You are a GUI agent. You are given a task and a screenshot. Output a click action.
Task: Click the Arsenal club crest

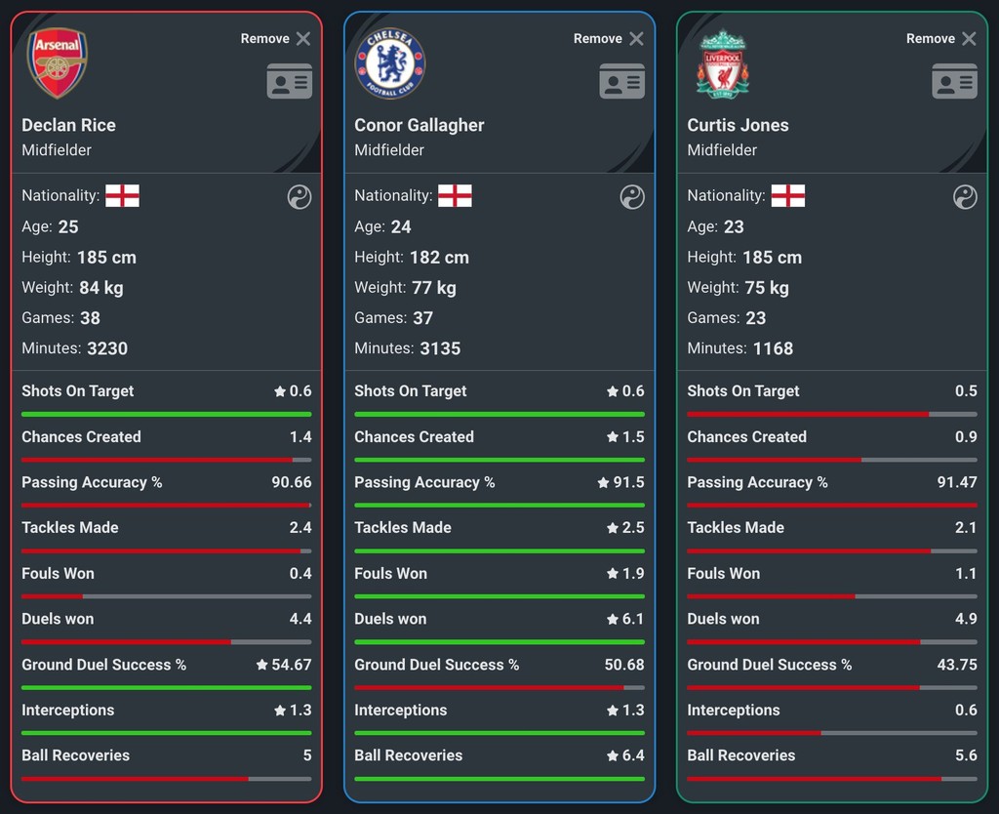click(57, 63)
